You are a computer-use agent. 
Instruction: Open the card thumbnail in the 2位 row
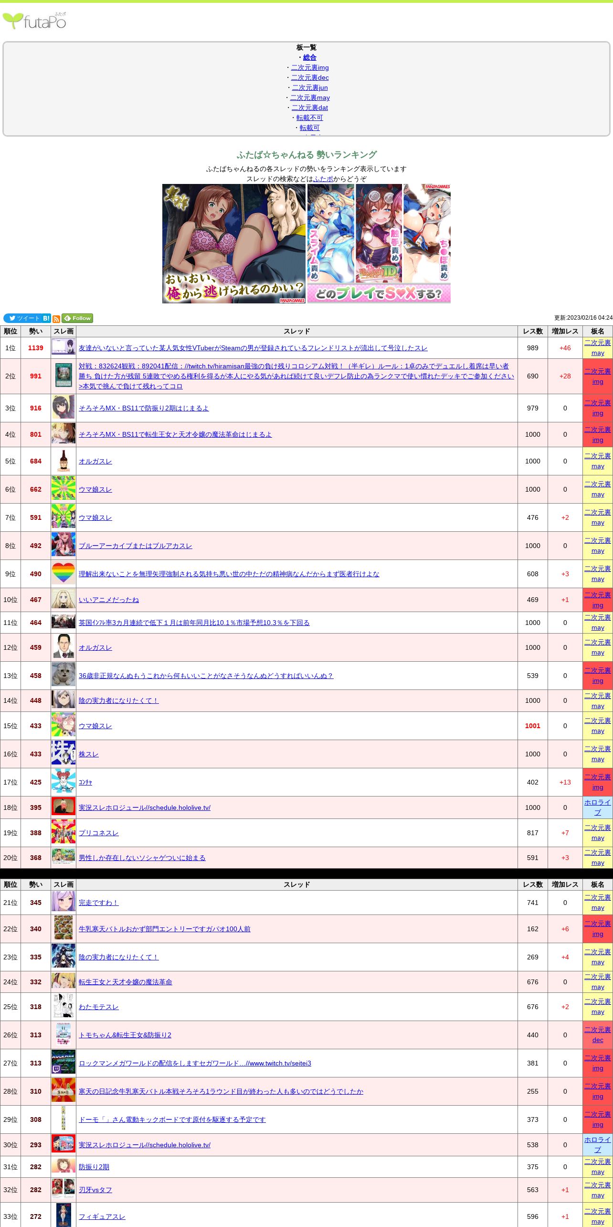[63, 376]
